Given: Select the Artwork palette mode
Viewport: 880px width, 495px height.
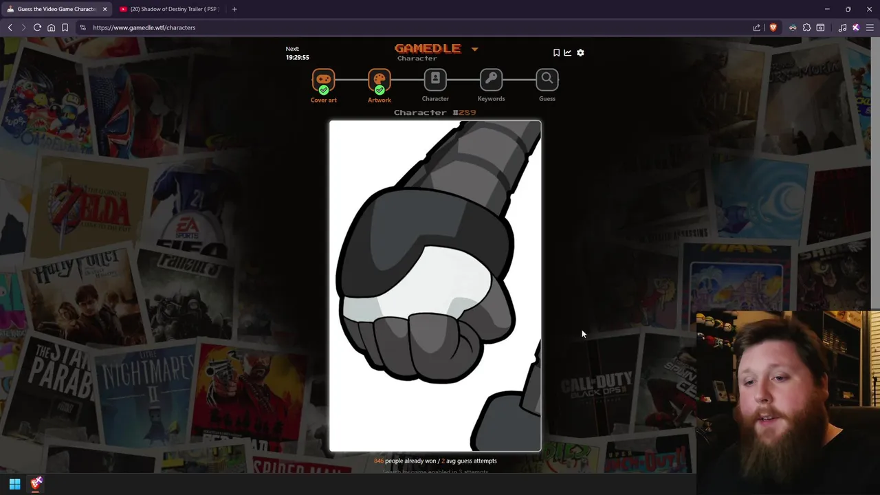Looking at the screenshot, I should pyautogui.click(x=379, y=80).
